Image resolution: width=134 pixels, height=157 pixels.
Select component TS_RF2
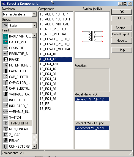coord(45,109)
